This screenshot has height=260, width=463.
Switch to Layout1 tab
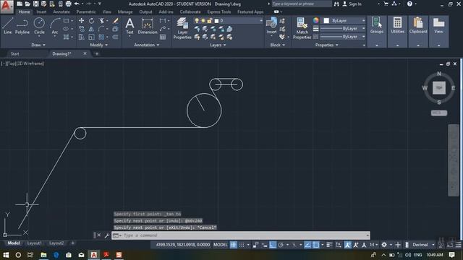[34, 243]
